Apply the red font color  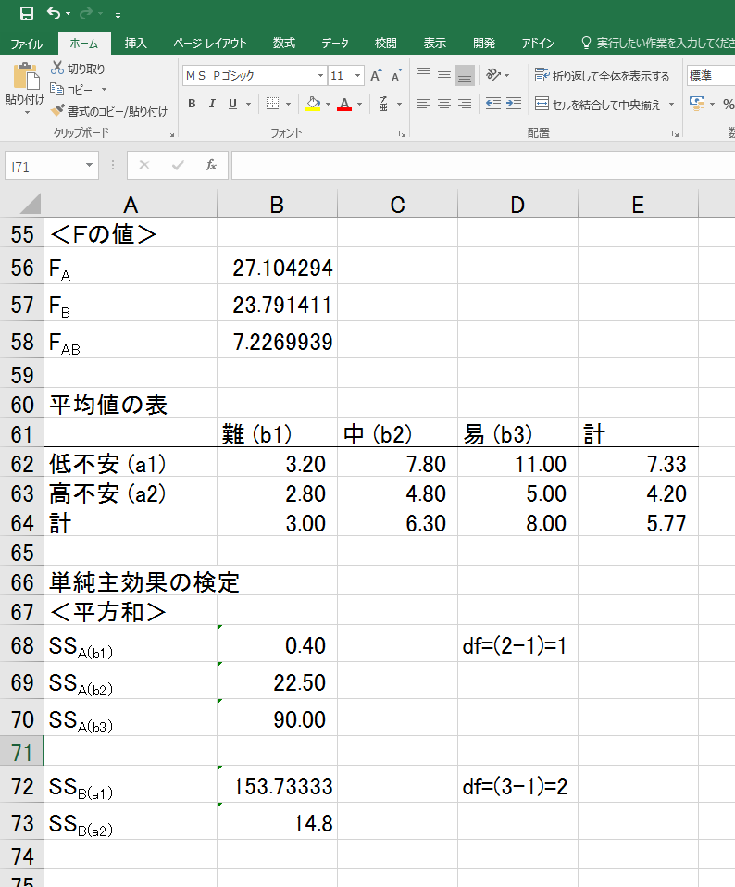pyautogui.click(x=344, y=104)
